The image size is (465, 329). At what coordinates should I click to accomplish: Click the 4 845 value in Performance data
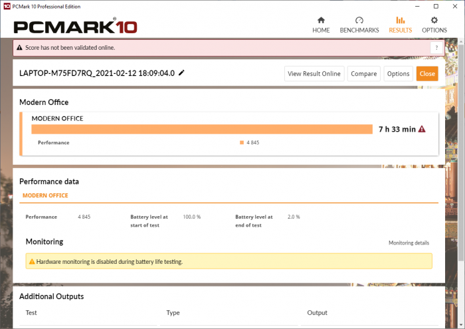point(84,217)
